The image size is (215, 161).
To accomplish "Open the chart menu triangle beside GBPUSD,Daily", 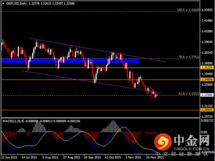I will [3, 4].
